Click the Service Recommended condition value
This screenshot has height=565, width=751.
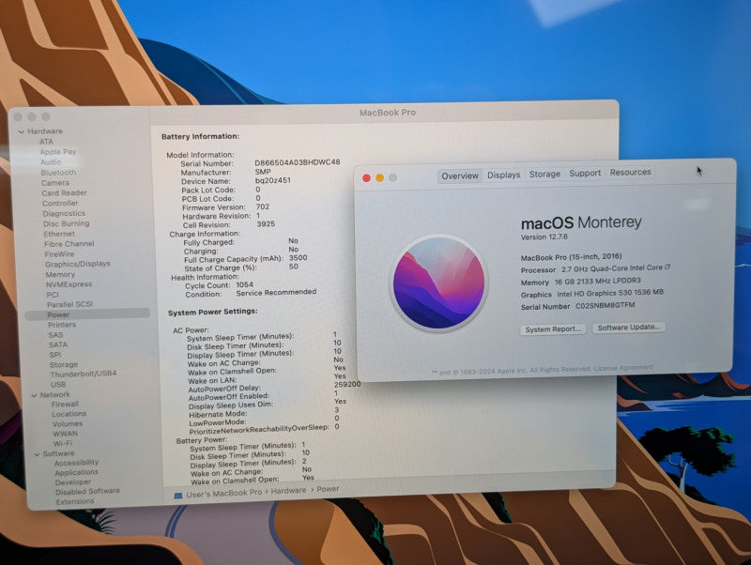click(276, 292)
